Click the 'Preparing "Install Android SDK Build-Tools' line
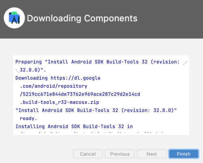The height and width of the screenshot is (163, 203). pos(97,62)
